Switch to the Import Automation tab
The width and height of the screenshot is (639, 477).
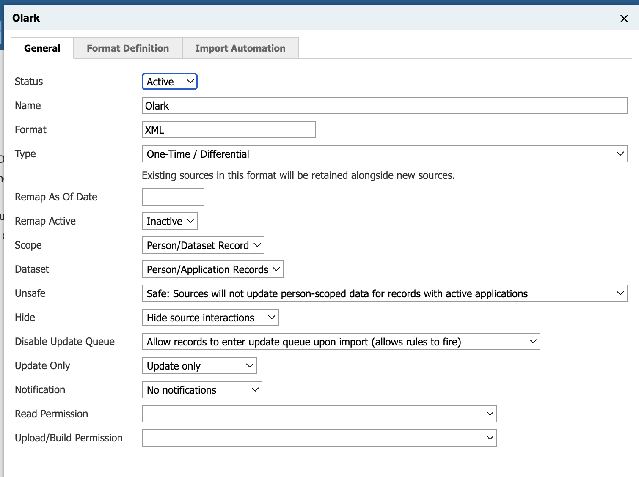(x=240, y=48)
